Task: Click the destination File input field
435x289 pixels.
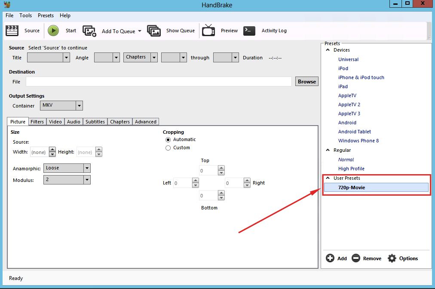Action: 159,82
